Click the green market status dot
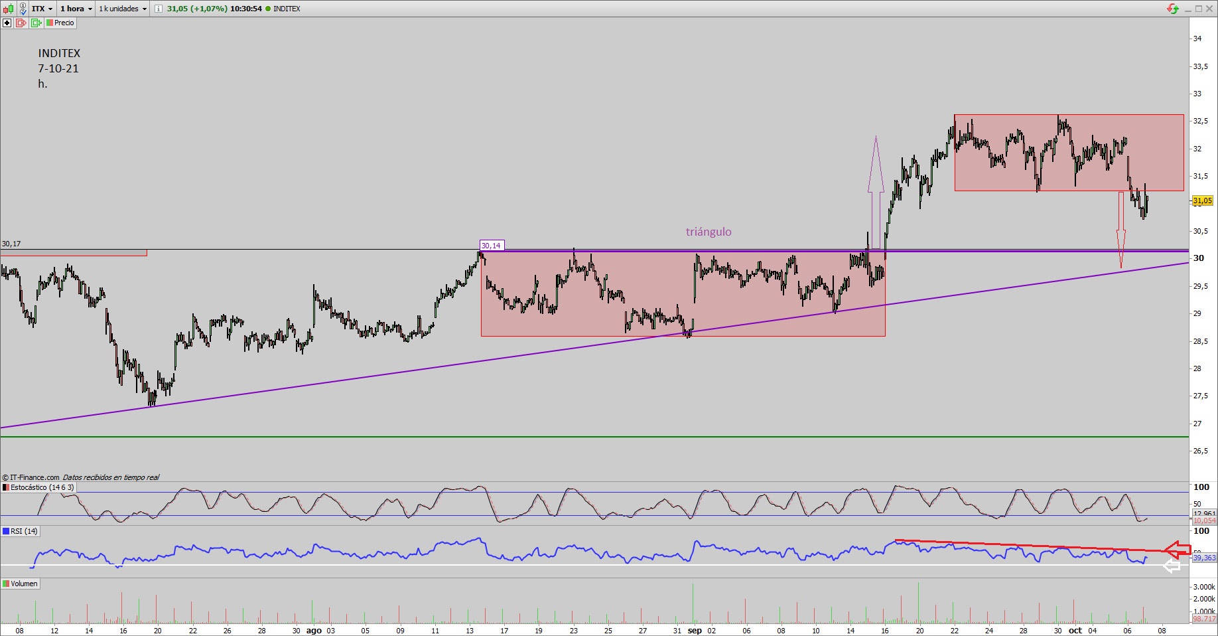 point(268,9)
